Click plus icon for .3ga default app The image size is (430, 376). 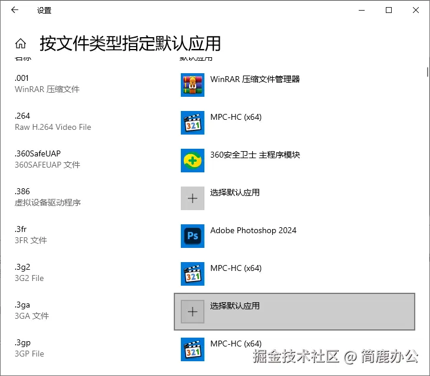193,312
